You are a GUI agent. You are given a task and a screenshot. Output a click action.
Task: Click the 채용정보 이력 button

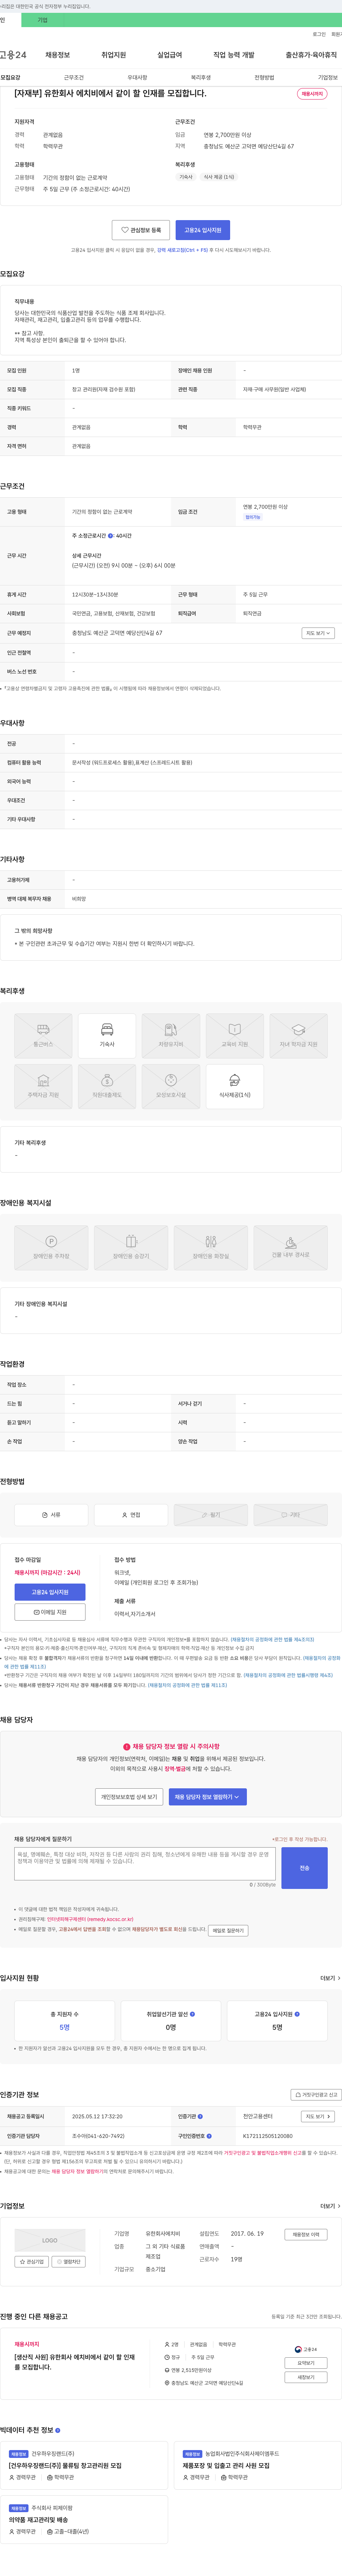[x=306, y=2235]
